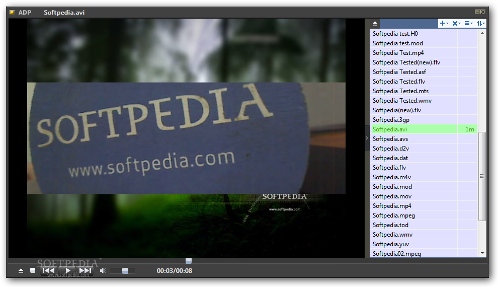Screen dimensions: 499x288
Task: Select the highlighted Softpedia.avi entry
Action: coord(423,129)
